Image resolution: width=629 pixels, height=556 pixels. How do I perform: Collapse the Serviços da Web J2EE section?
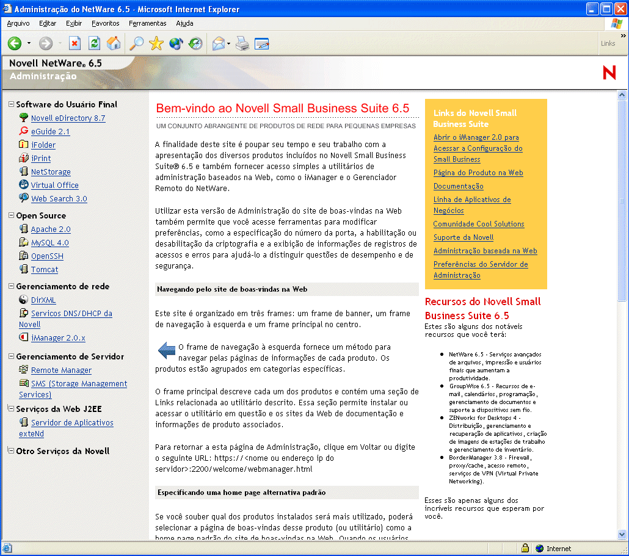coord(11,408)
